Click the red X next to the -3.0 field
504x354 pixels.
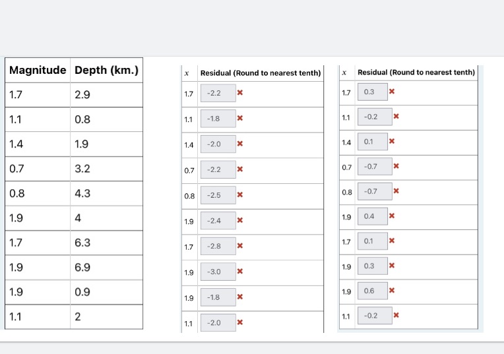(x=239, y=271)
